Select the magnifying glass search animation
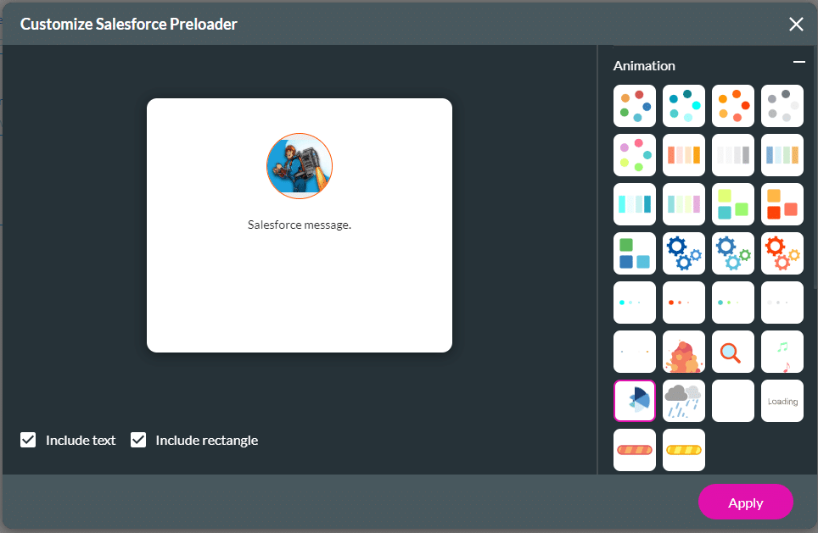This screenshot has width=818, height=533. point(733,352)
